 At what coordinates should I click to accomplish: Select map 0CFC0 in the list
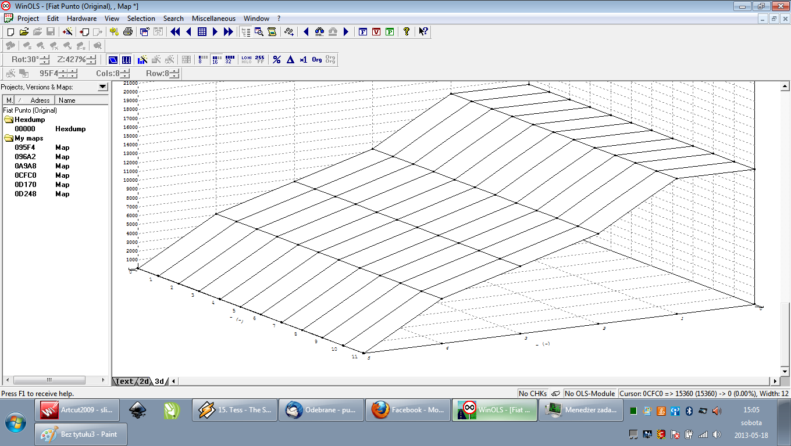pyautogui.click(x=26, y=175)
